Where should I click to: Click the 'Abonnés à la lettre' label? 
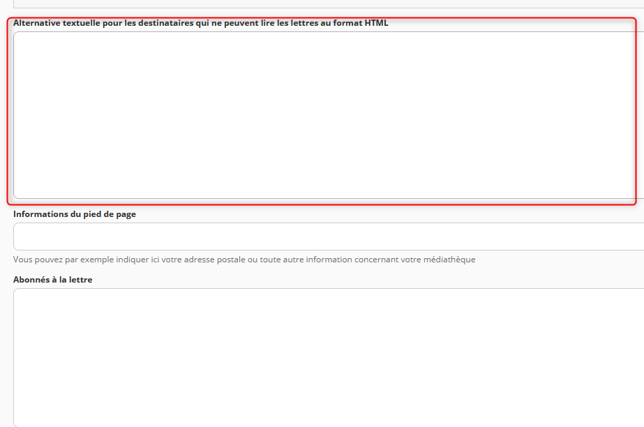(x=53, y=280)
